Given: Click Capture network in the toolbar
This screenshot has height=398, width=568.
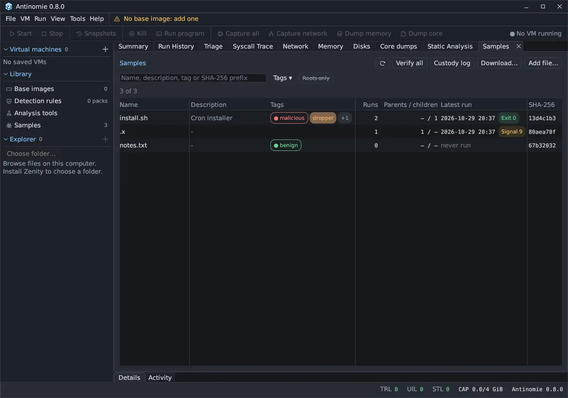Looking at the screenshot, I should tap(298, 33).
